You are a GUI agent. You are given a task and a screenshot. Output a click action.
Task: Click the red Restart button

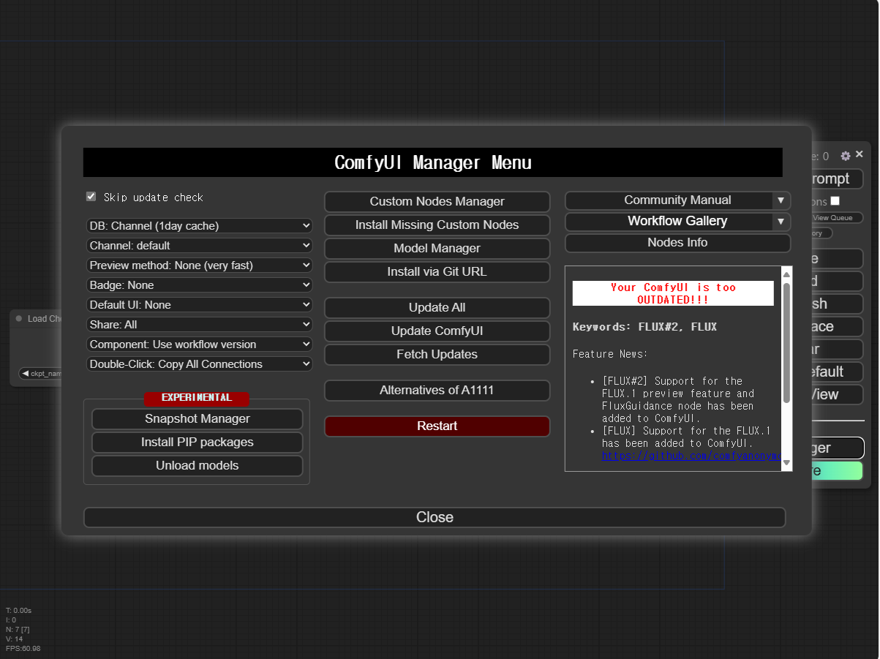coord(437,426)
